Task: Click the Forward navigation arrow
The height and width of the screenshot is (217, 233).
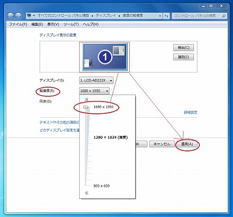Action: pyautogui.click(x=18, y=16)
